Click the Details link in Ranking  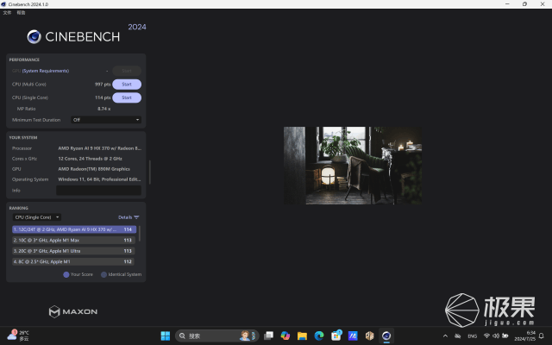click(125, 217)
